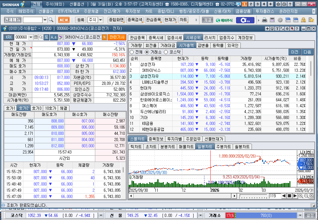The height and width of the screenshot is (220, 318).
Task: Click the stock search magnifier next to 000660
Action: pyautogui.click(x=41, y=37)
